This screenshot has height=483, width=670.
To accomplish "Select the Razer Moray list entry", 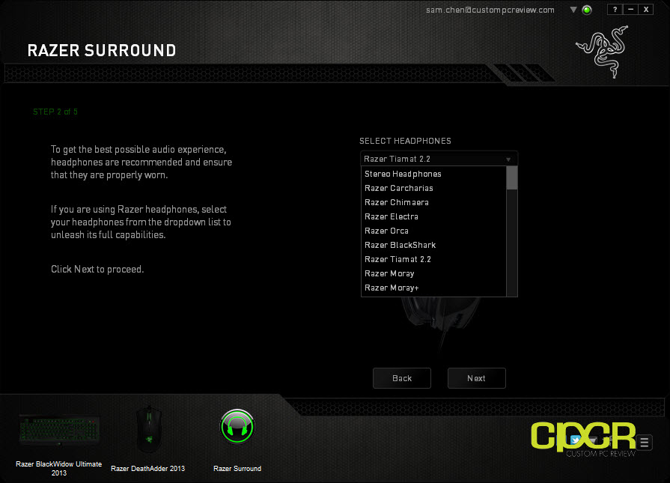I will pyautogui.click(x=433, y=273).
